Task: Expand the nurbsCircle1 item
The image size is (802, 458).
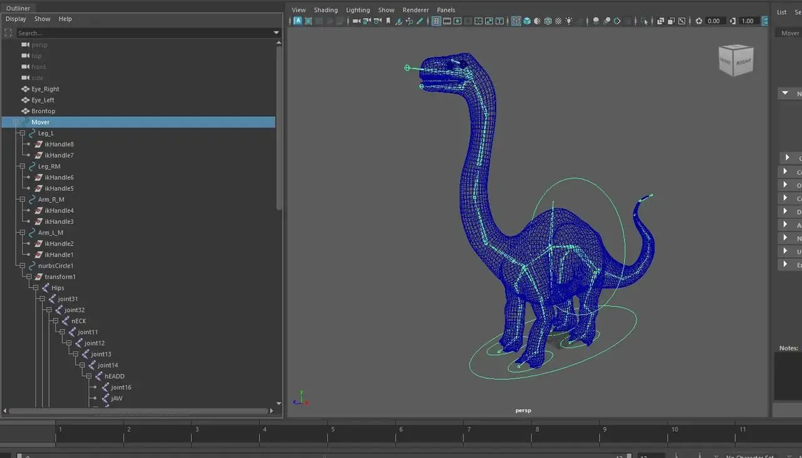Action: point(22,265)
